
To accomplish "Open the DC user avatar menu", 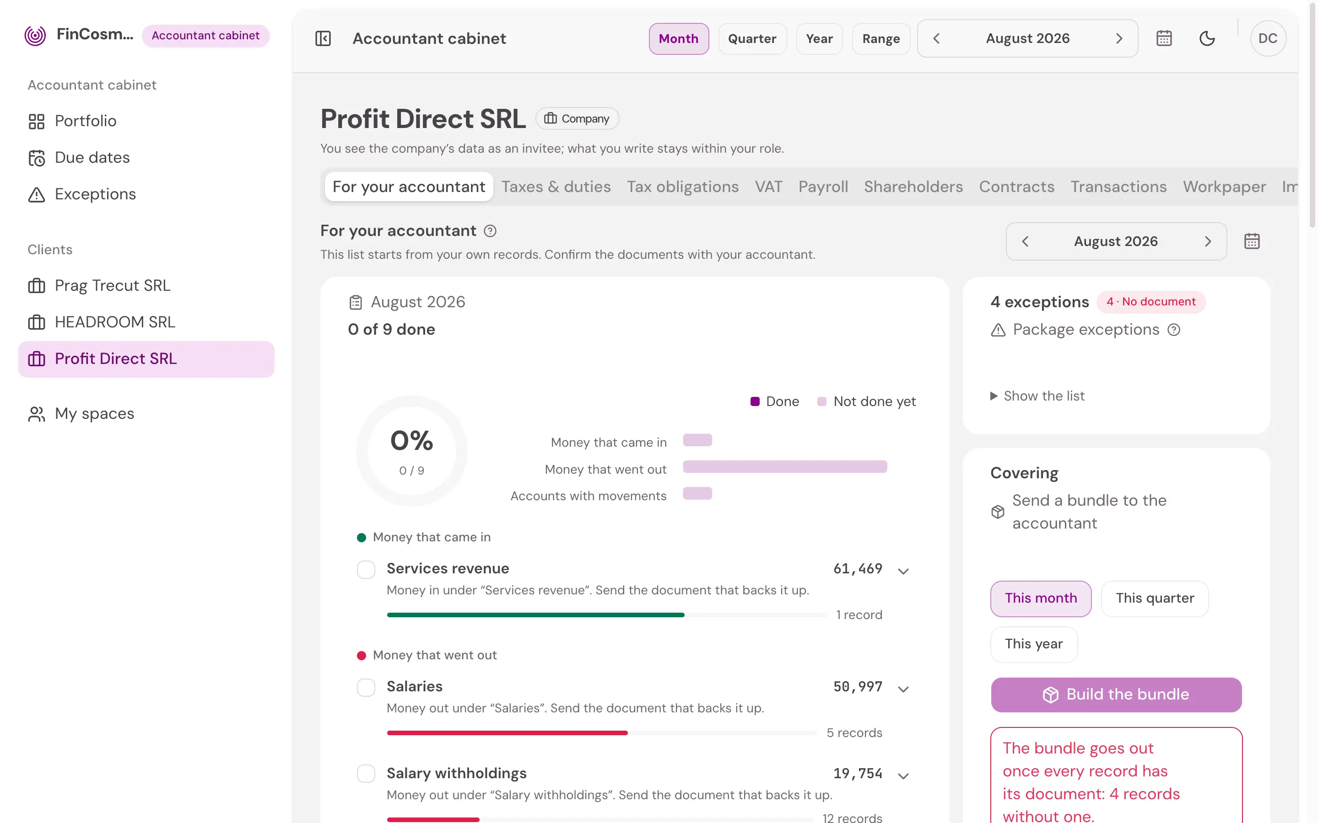I will pos(1268,39).
